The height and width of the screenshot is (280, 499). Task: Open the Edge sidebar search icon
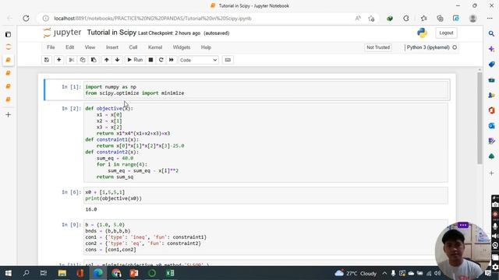click(492, 33)
